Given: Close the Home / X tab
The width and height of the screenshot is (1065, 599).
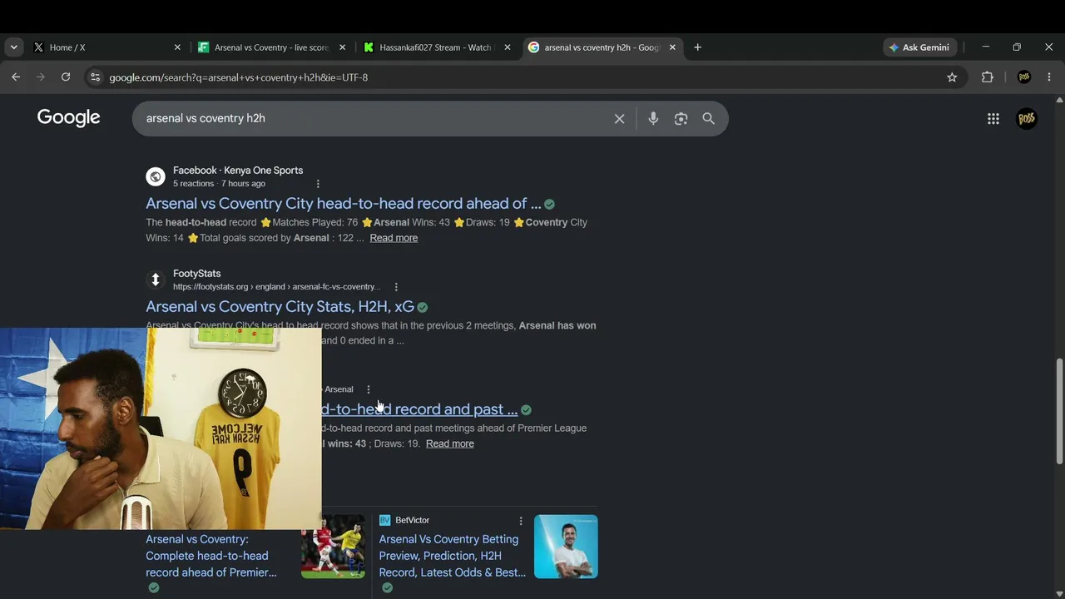Looking at the screenshot, I should tap(177, 47).
